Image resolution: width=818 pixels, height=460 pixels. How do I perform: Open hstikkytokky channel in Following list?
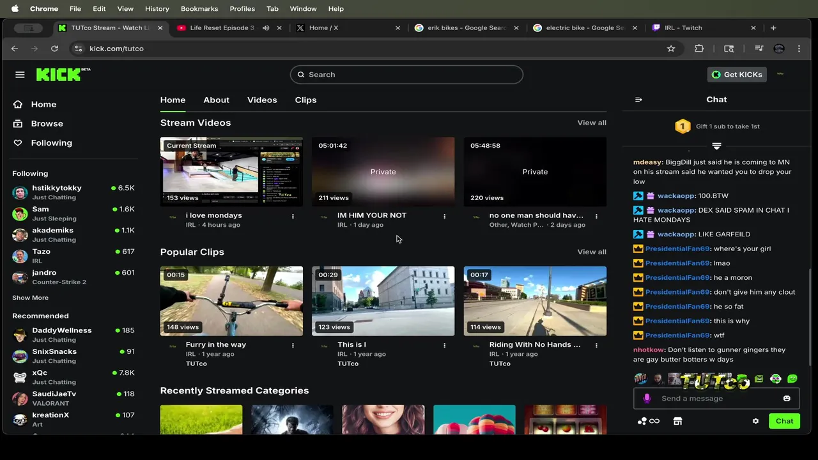click(73, 192)
